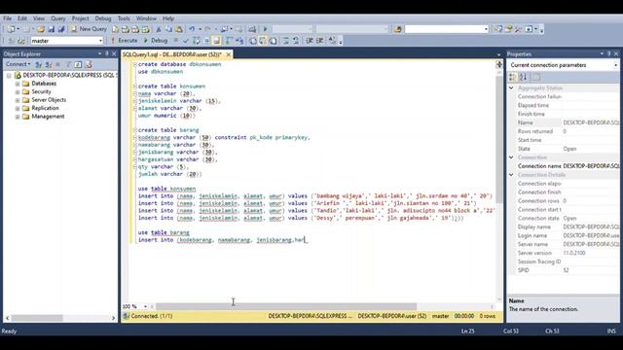Open the Window menu
Viewport: 623px width, 350px height.
146,18
